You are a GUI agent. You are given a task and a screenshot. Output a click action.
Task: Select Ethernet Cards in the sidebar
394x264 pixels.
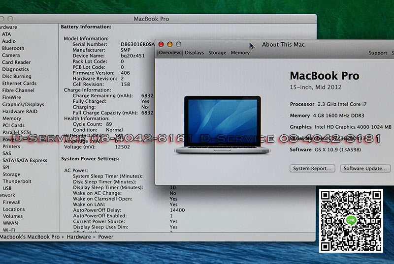pyautogui.click(x=19, y=83)
